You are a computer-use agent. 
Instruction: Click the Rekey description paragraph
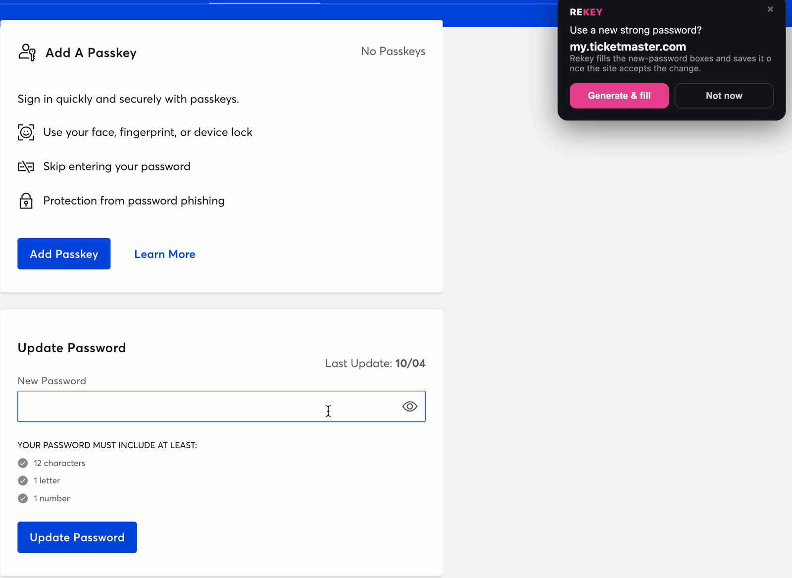[x=670, y=63]
